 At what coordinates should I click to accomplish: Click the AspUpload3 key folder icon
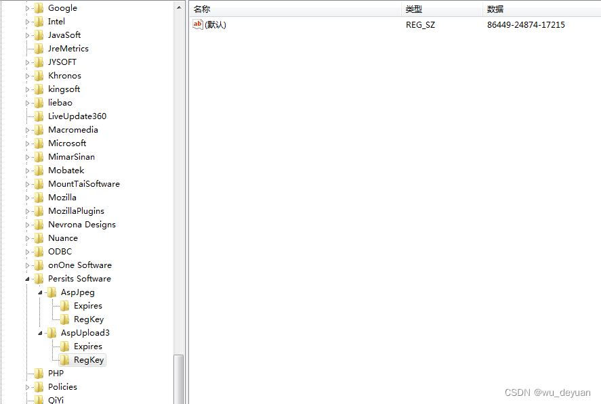[53, 332]
